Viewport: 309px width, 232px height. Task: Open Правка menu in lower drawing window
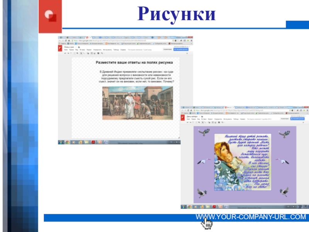click(x=194, y=119)
